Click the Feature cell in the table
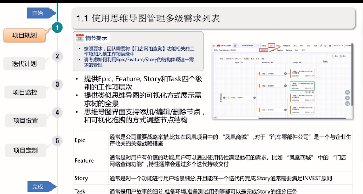 pos(91,161)
